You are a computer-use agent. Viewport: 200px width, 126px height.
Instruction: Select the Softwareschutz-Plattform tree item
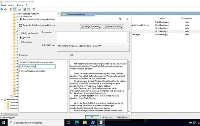click(x=27, y=14)
